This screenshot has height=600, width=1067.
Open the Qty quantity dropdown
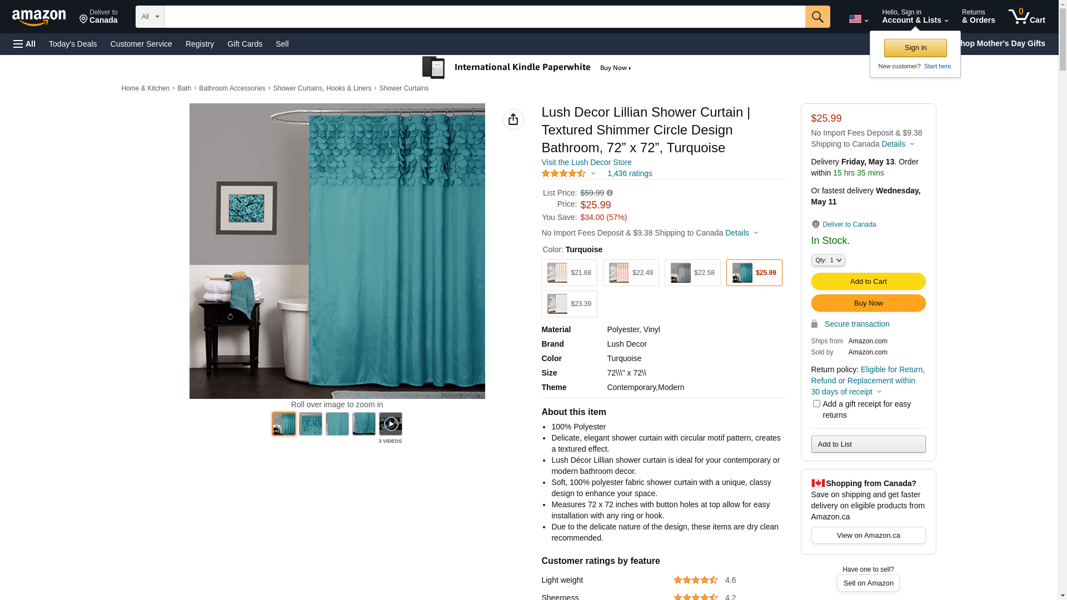point(827,260)
